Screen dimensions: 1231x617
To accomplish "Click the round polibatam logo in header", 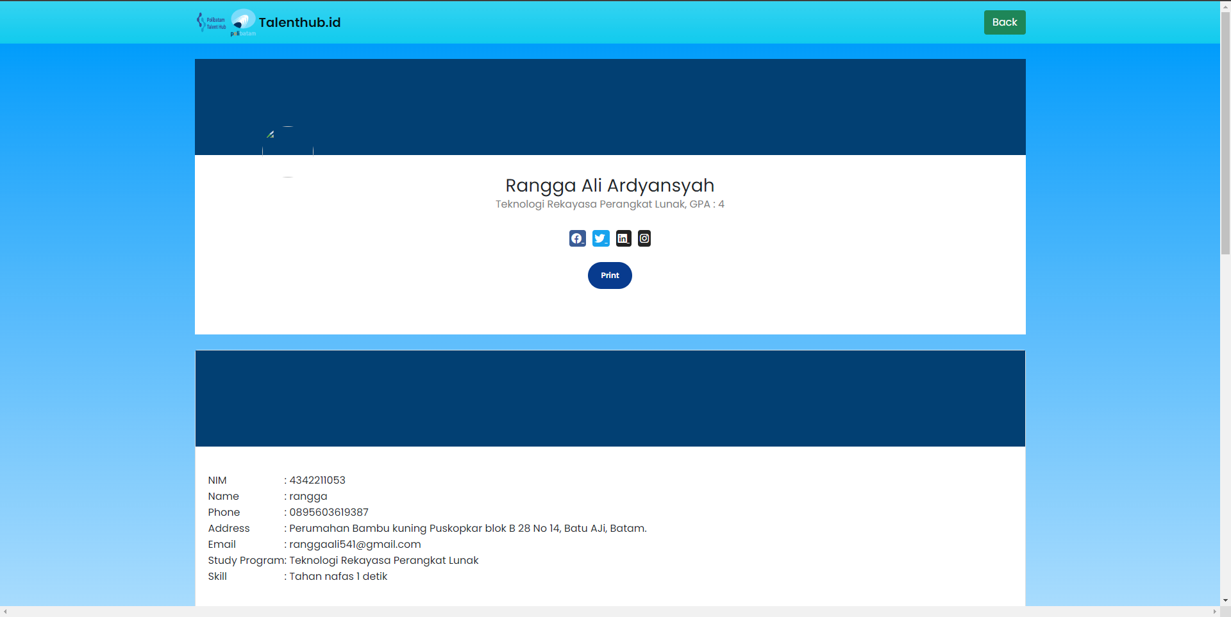I will pyautogui.click(x=243, y=22).
